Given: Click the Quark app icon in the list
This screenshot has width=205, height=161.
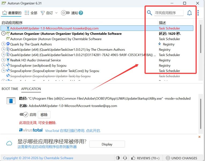Looking at the screenshot, I should coord(8,44).
